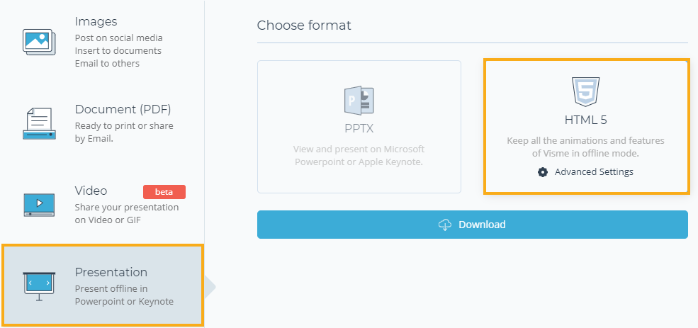The width and height of the screenshot is (698, 328).
Task: Click the Images picture icon
Action: tap(39, 43)
